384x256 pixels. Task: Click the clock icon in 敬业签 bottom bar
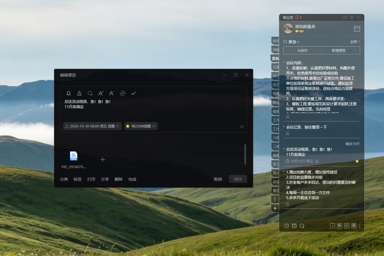click(287, 226)
